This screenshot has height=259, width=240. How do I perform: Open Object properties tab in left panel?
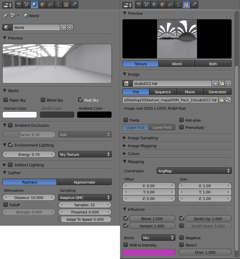(42, 5)
